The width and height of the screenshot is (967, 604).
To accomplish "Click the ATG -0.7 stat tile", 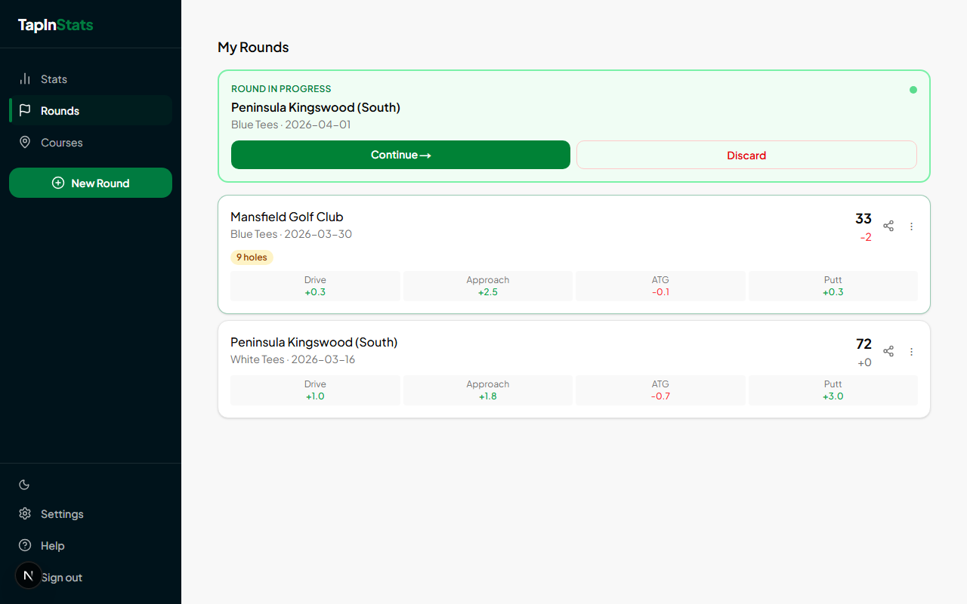I will [x=660, y=390].
